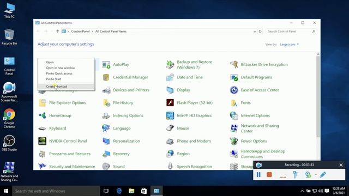
Task: Open Task View from the taskbar
Action: coord(106,191)
